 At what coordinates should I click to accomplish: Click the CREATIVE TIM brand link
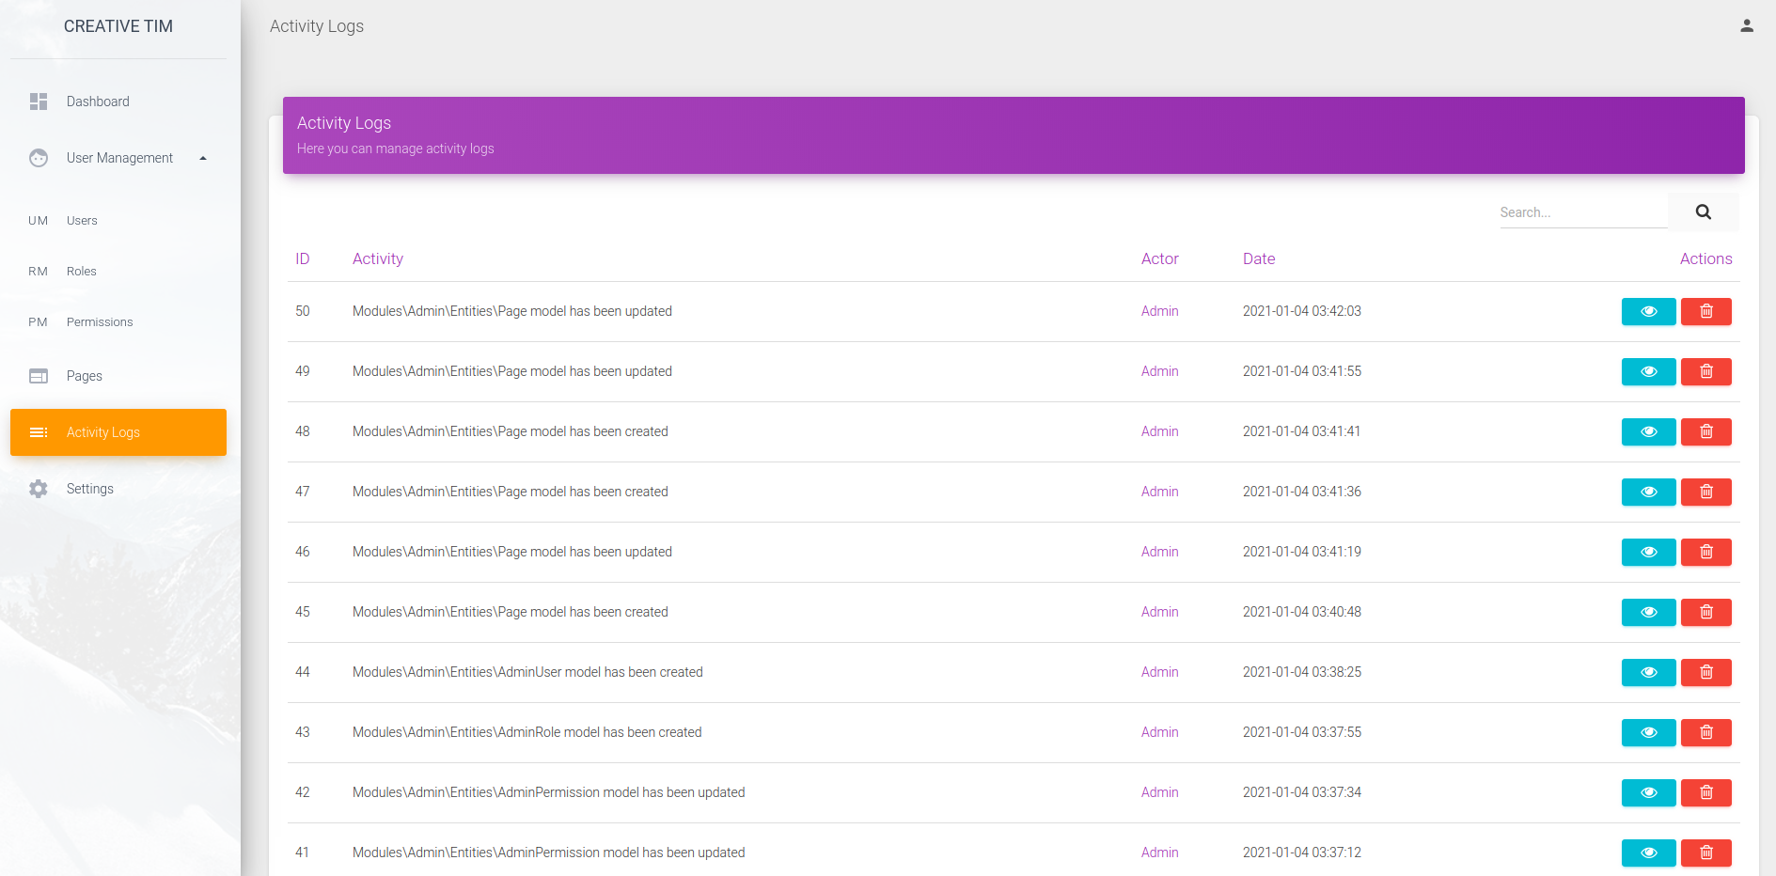tap(118, 26)
